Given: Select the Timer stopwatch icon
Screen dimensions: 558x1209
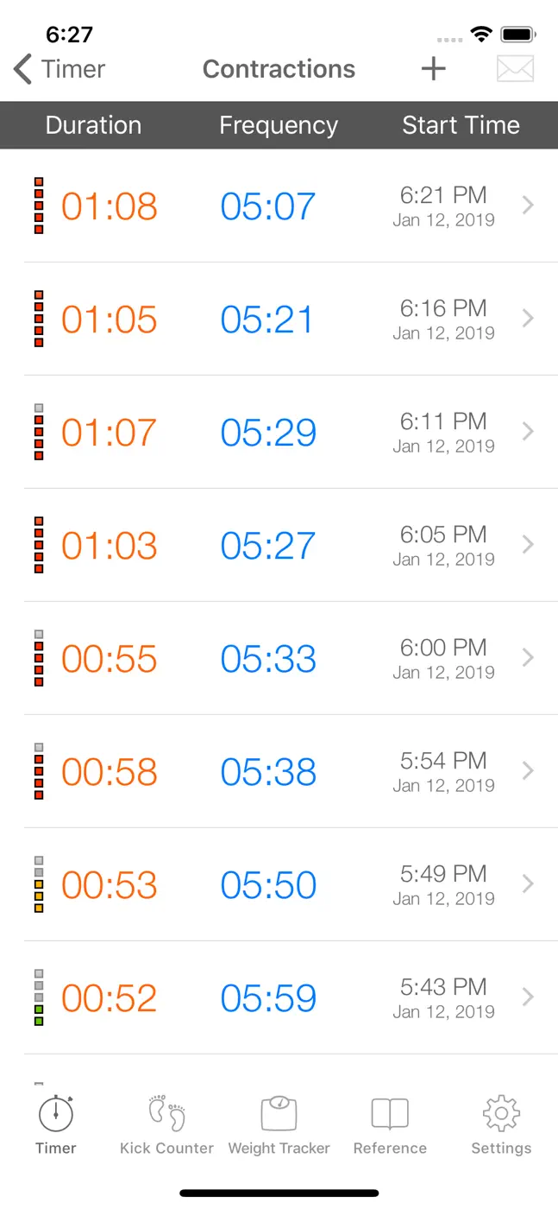Looking at the screenshot, I should 56,1114.
